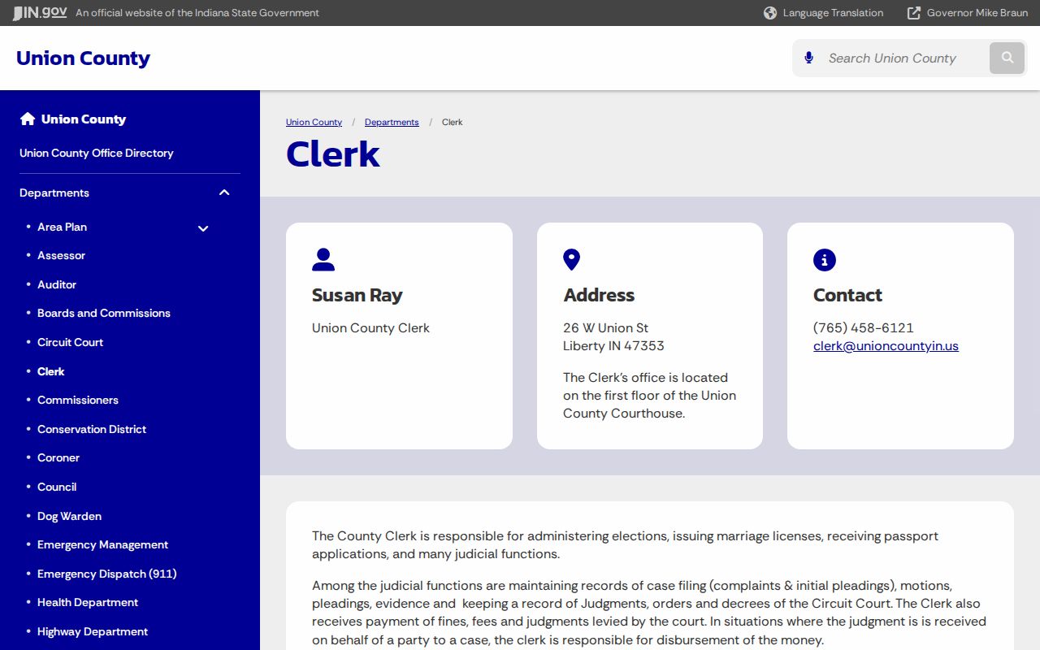Image resolution: width=1040 pixels, height=650 pixels.
Task: Click the magnifying glass search button
Action: tap(1007, 58)
